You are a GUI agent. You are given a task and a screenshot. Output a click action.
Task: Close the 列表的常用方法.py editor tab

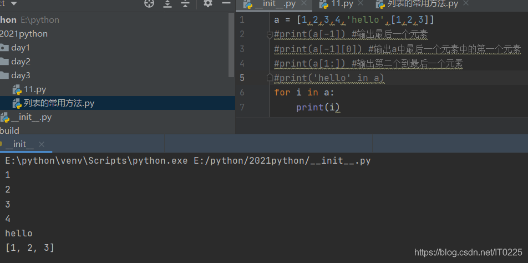466,3
